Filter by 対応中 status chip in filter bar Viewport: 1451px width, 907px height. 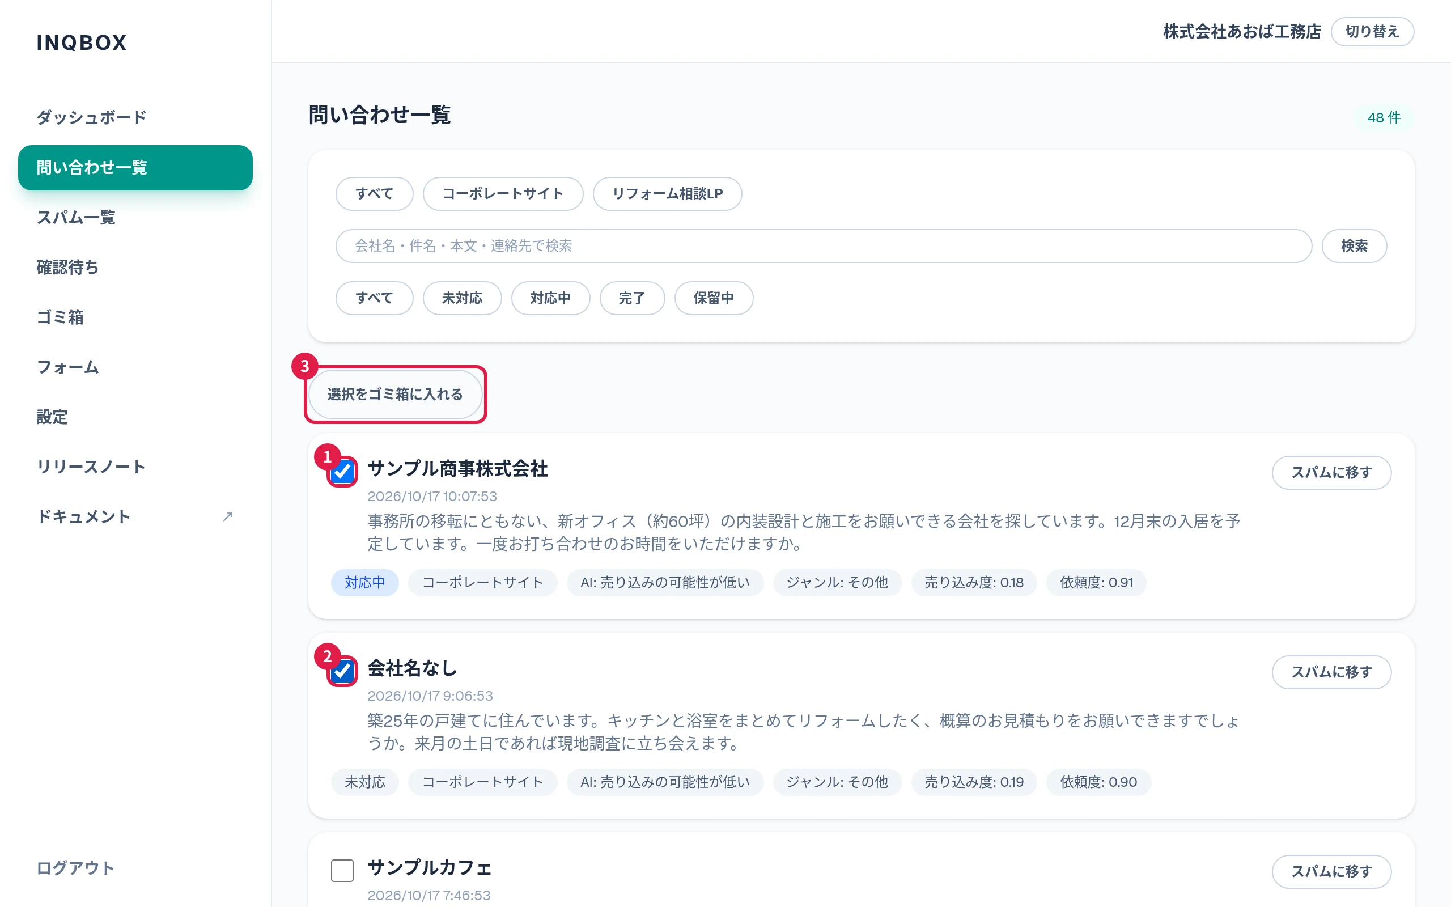[x=550, y=298]
